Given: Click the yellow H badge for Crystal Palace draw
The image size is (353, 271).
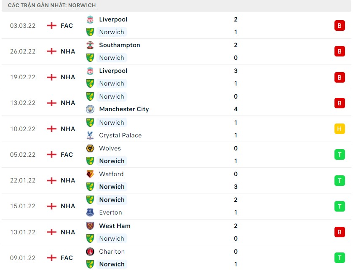Looking at the screenshot, I should [x=340, y=129].
